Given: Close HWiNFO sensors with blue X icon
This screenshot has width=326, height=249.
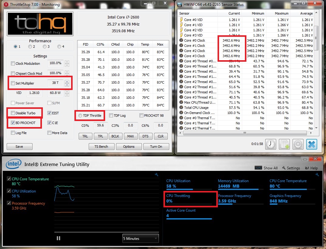Looking at the screenshot, I should click(x=311, y=144).
